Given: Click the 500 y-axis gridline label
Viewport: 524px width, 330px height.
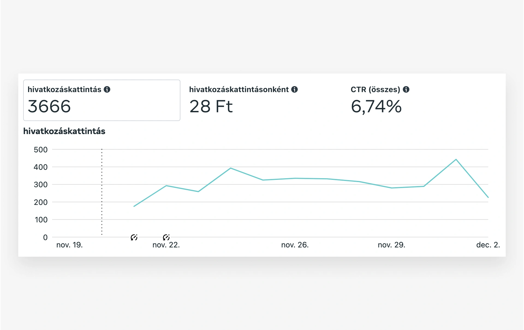Looking at the screenshot, I should [x=41, y=150].
